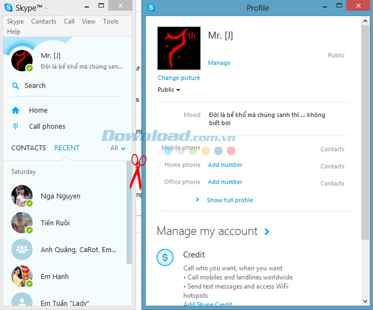Open the Tools menu
The height and width of the screenshot is (310, 373).
pos(111,21)
